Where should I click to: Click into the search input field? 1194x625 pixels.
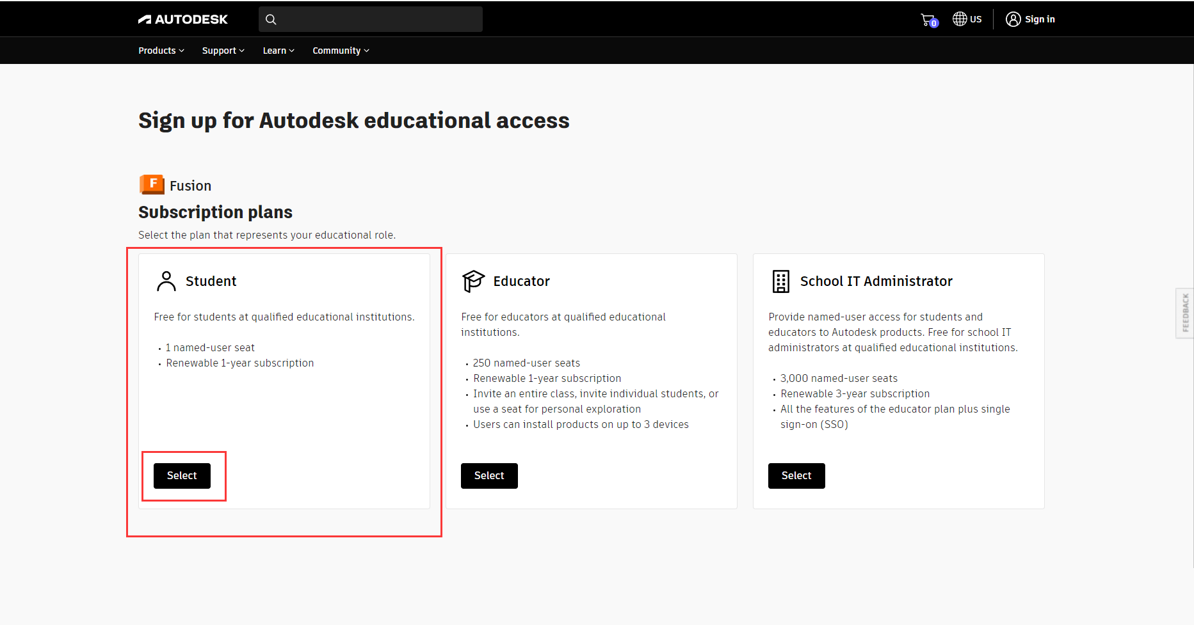pos(371,19)
